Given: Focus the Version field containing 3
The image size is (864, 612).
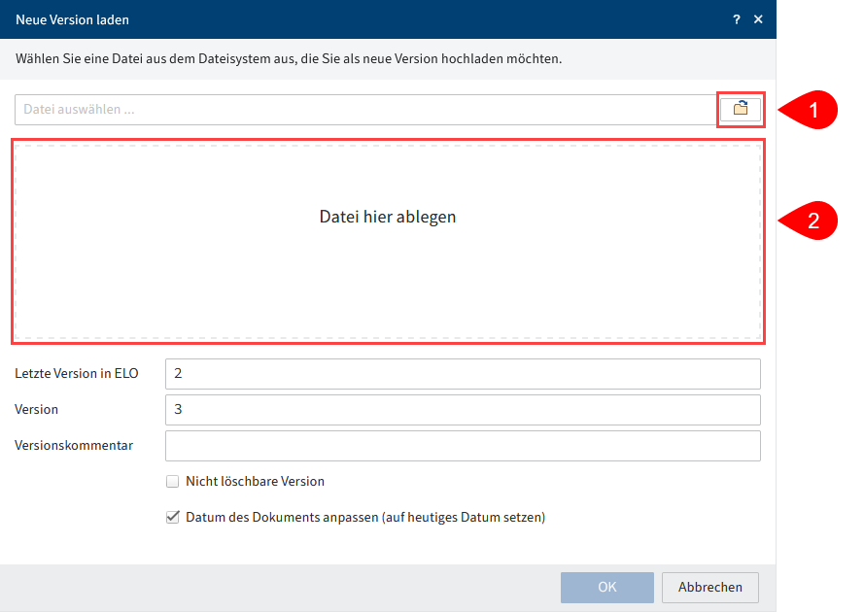Looking at the screenshot, I should click(x=463, y=409).
